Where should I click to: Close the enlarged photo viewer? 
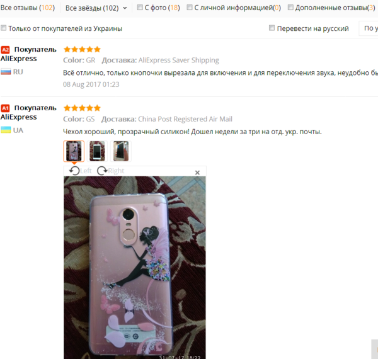pos(197,173)
